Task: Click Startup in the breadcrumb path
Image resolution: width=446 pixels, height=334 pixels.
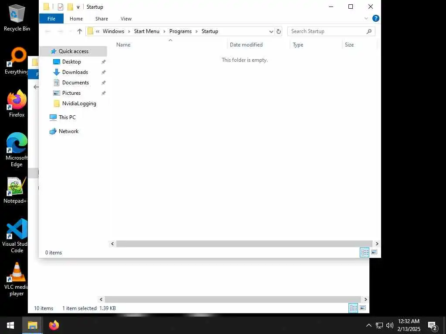Action: click(x=209, y=31)
